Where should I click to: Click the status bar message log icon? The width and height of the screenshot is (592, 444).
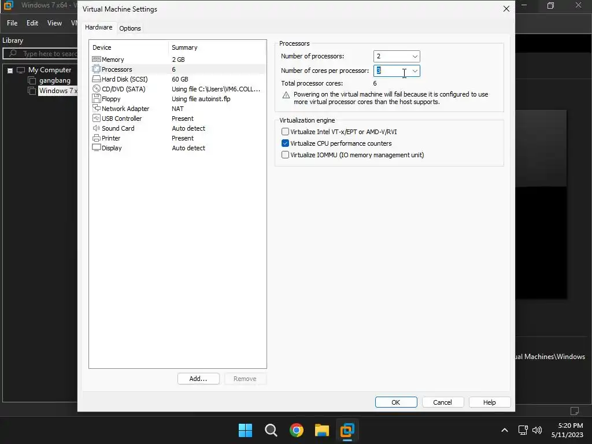[x=575, y=410]
